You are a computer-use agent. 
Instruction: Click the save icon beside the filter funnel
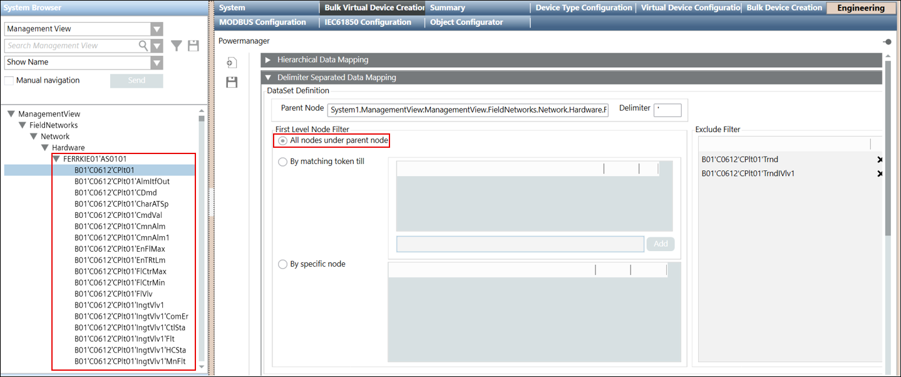pos(193,46)
